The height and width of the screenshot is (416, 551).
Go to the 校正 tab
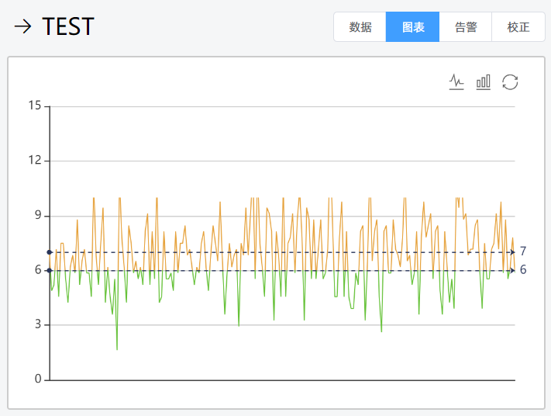pyautogui.click(x=518, y=27)
